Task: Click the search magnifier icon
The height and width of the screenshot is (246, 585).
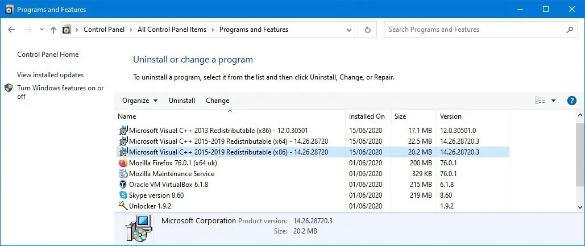Action: point(569,30)
